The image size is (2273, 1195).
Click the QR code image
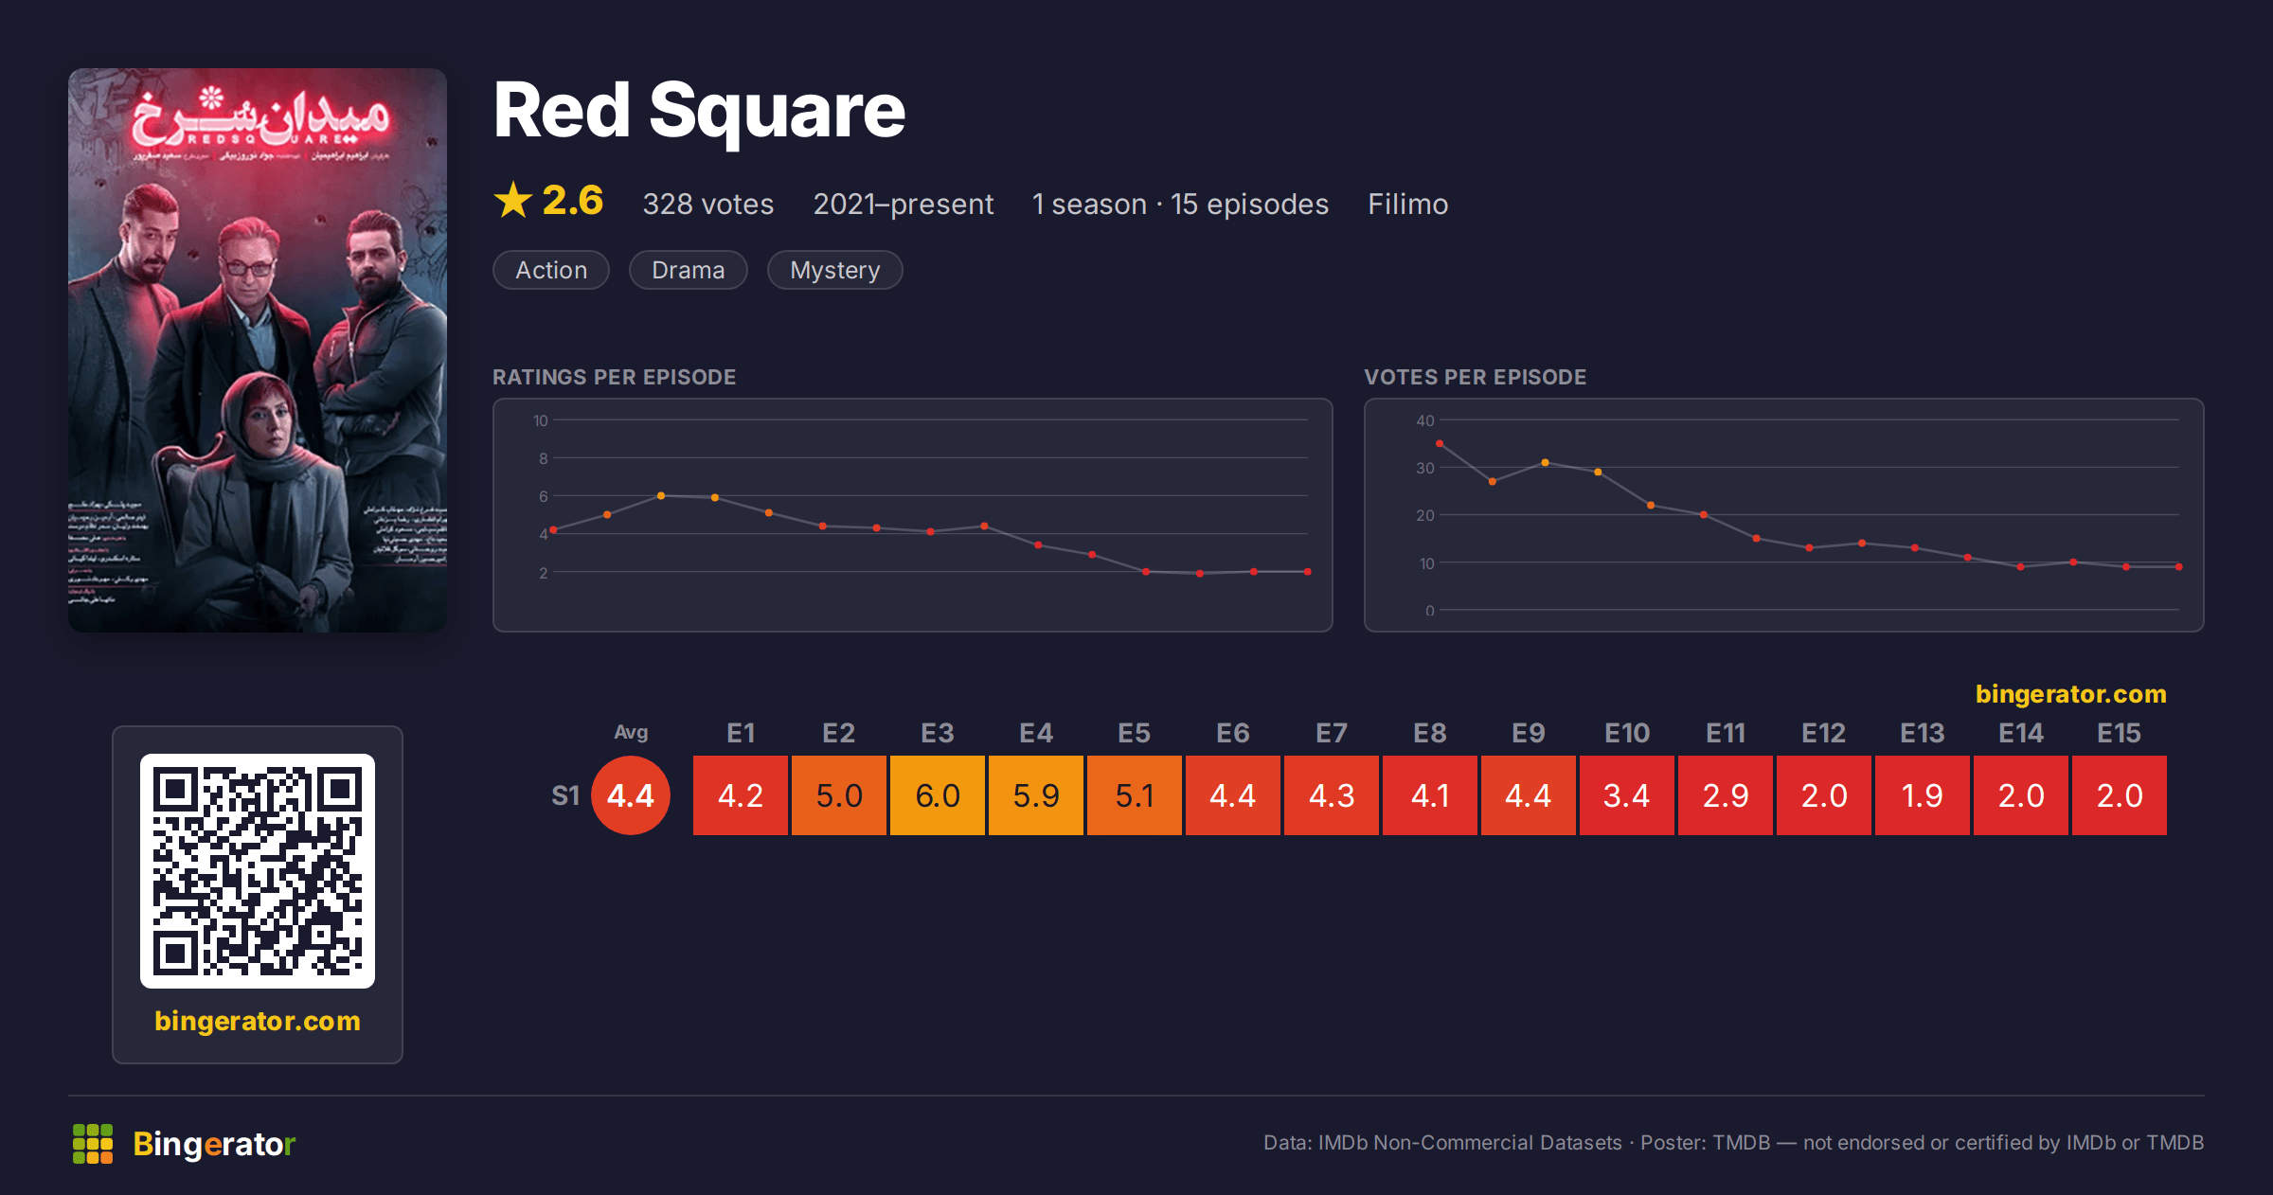[258, 871]
